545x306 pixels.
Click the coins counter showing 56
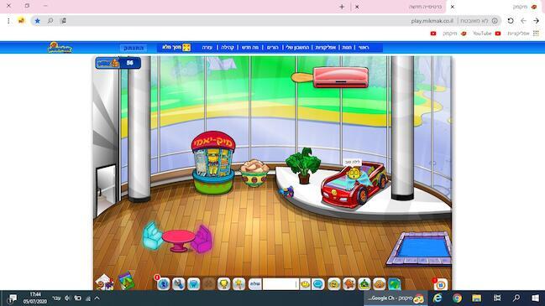click(x=118, y=63)
